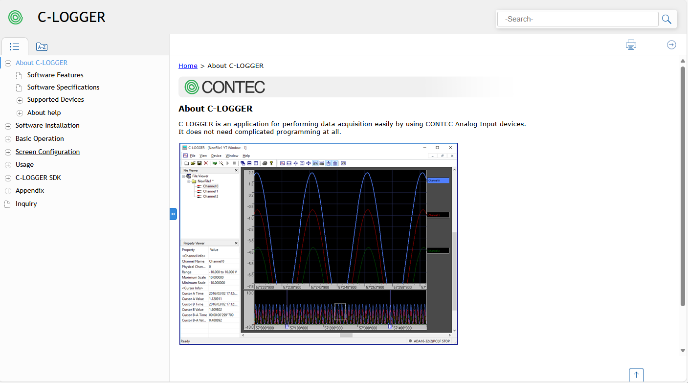
Task: Expand the About help node
Action: click(x=20, y=113)
